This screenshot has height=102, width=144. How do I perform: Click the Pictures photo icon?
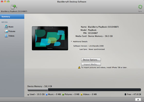[x=6, y=31]
